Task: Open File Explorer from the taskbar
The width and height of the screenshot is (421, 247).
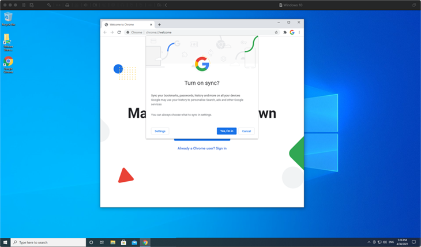Action: pyautogui.click(x=112, y=242)
